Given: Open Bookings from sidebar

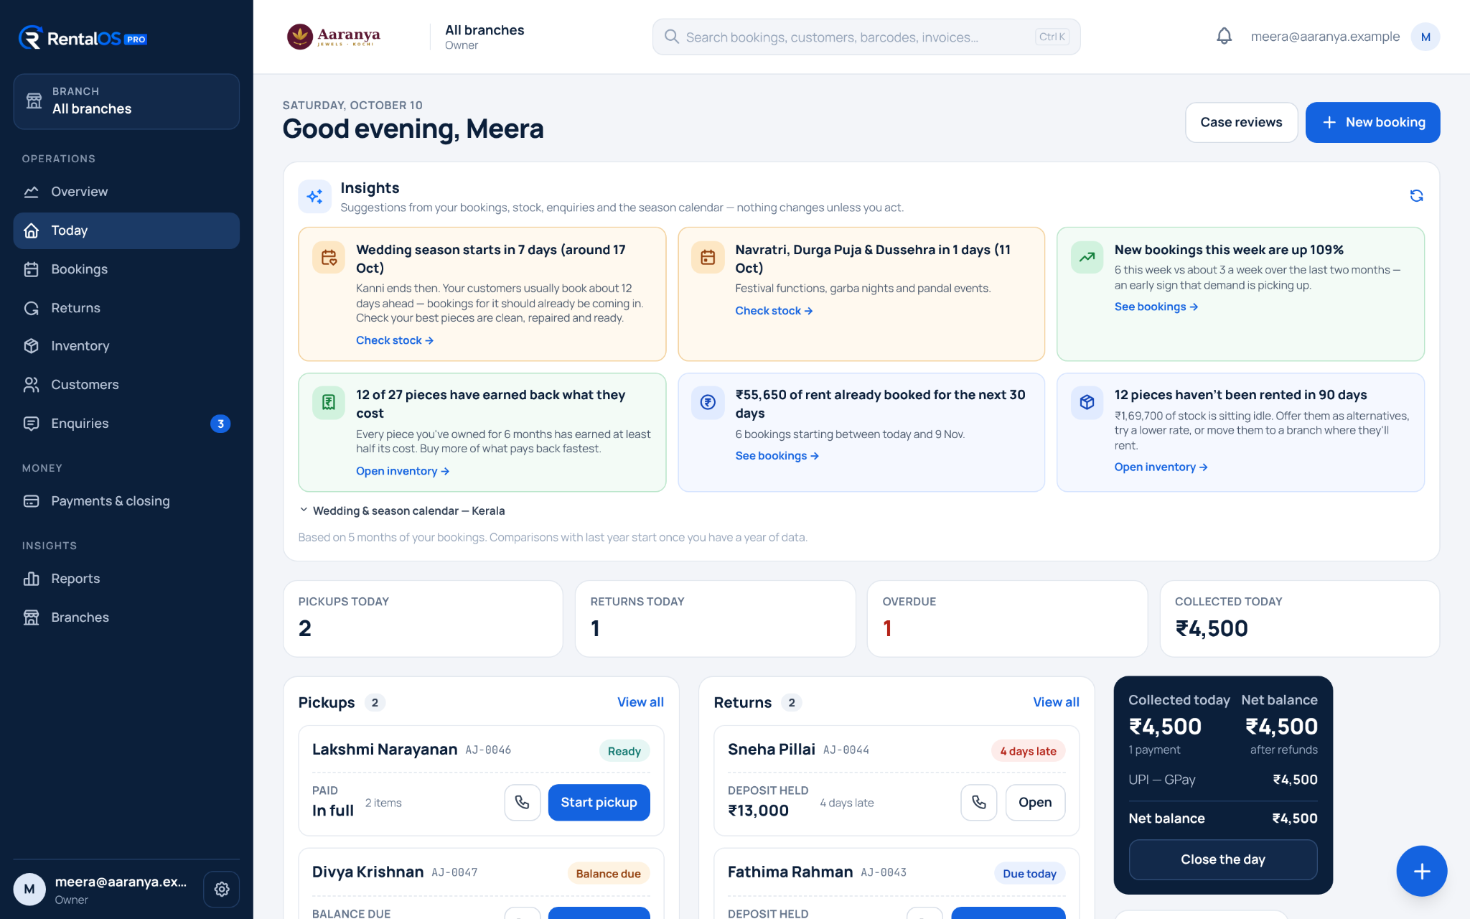Looking at the screenshot, I should [126, 269].
